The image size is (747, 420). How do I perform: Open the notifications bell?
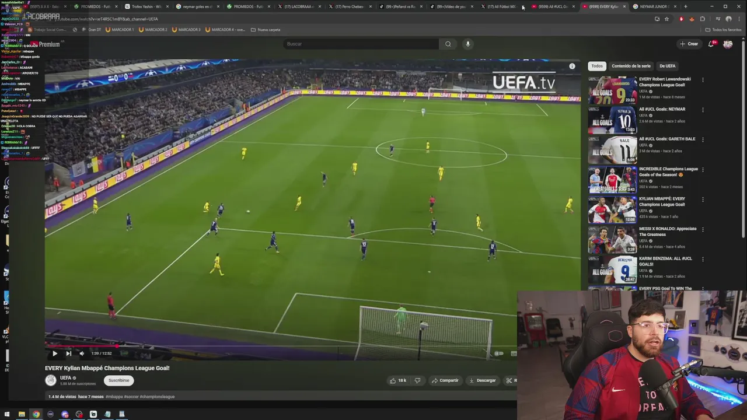[711, 44]
